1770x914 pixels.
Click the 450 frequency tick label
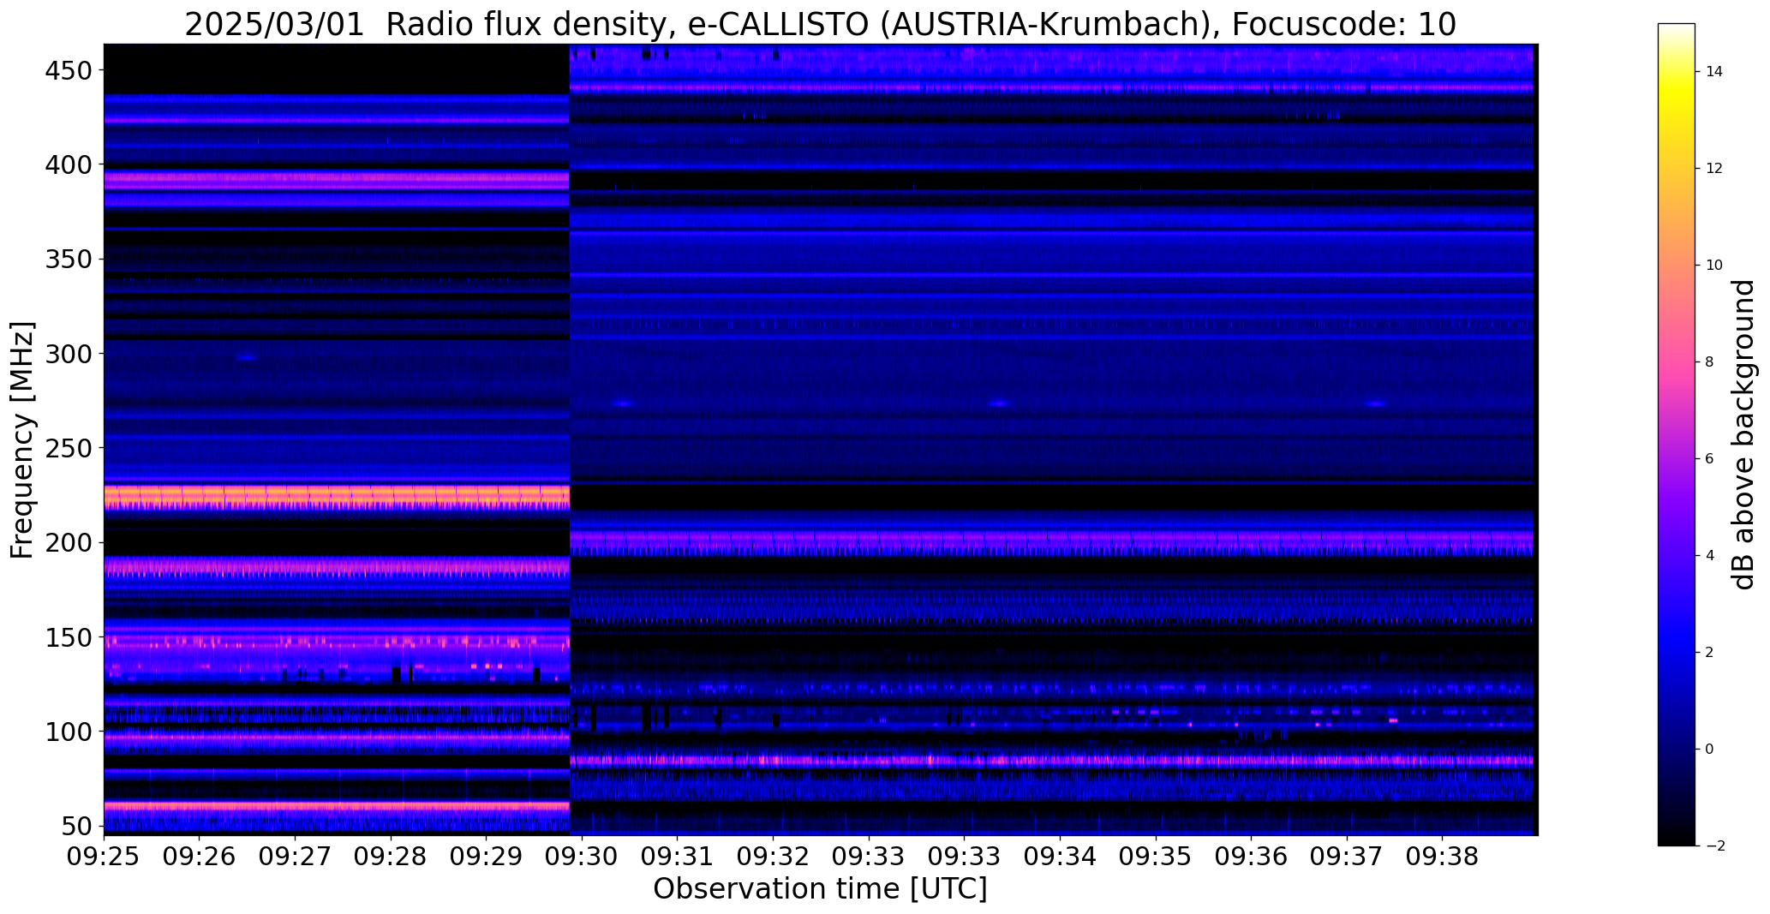tap(69, 70)
